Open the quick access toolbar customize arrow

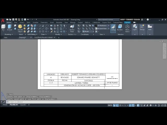[x=36, y=20]
